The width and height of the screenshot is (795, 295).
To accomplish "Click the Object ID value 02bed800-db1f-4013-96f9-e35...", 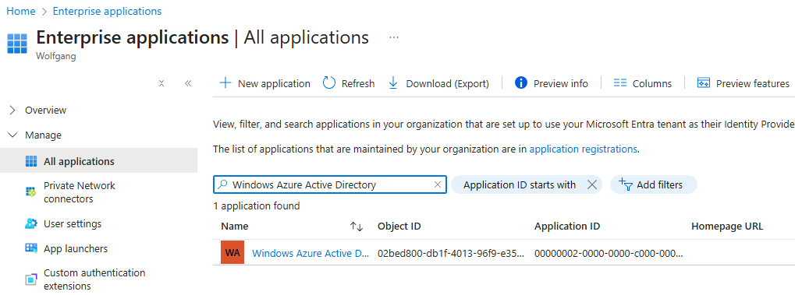I will pos(451,253).
